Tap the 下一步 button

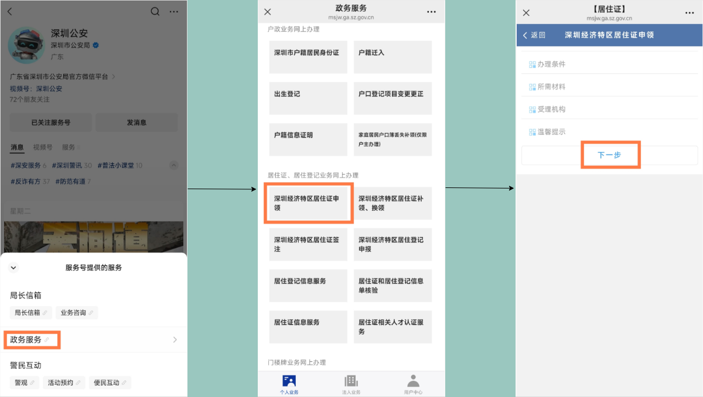point(610,155)
